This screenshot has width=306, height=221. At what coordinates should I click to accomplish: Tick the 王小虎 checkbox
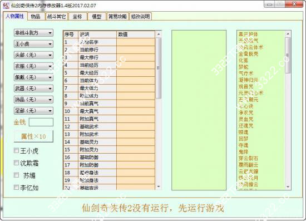[16, 150]
